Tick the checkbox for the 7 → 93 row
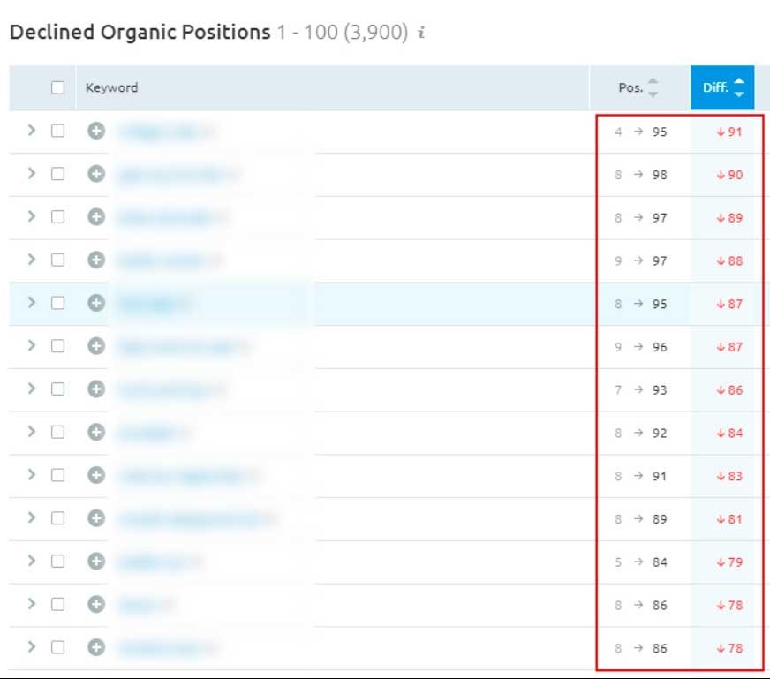 [58, 389]
